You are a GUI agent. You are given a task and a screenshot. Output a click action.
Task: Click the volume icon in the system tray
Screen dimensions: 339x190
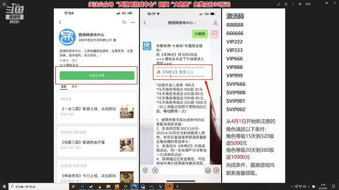click(304, 187)
